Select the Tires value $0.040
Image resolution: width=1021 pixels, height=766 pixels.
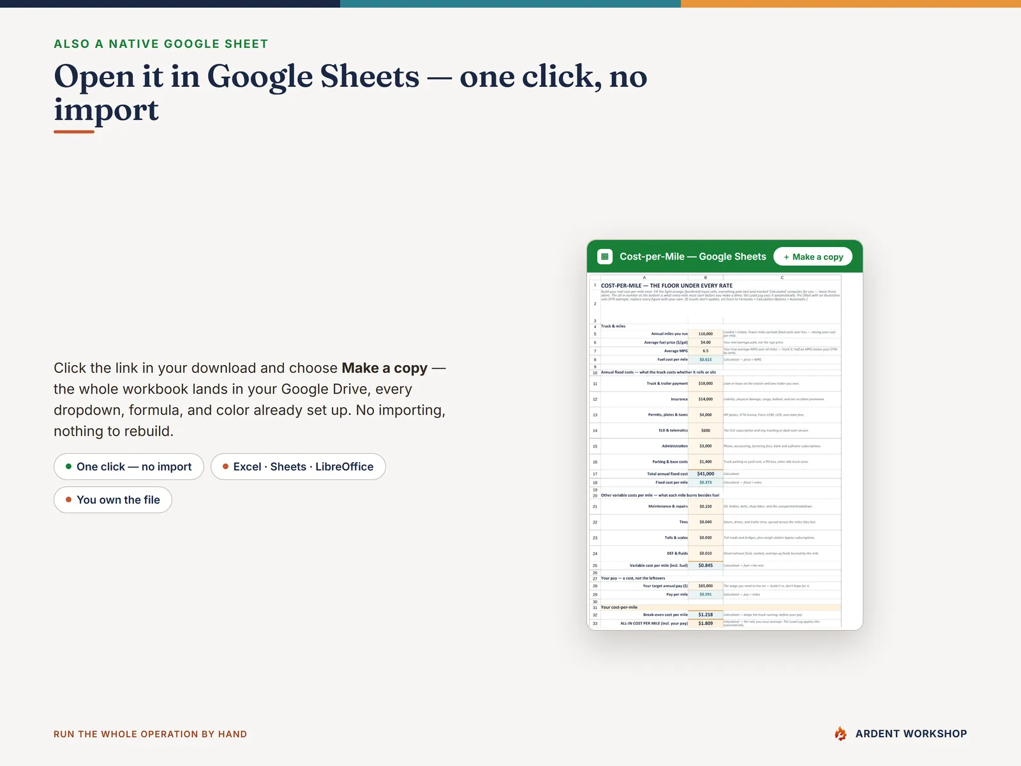[705, 522]
